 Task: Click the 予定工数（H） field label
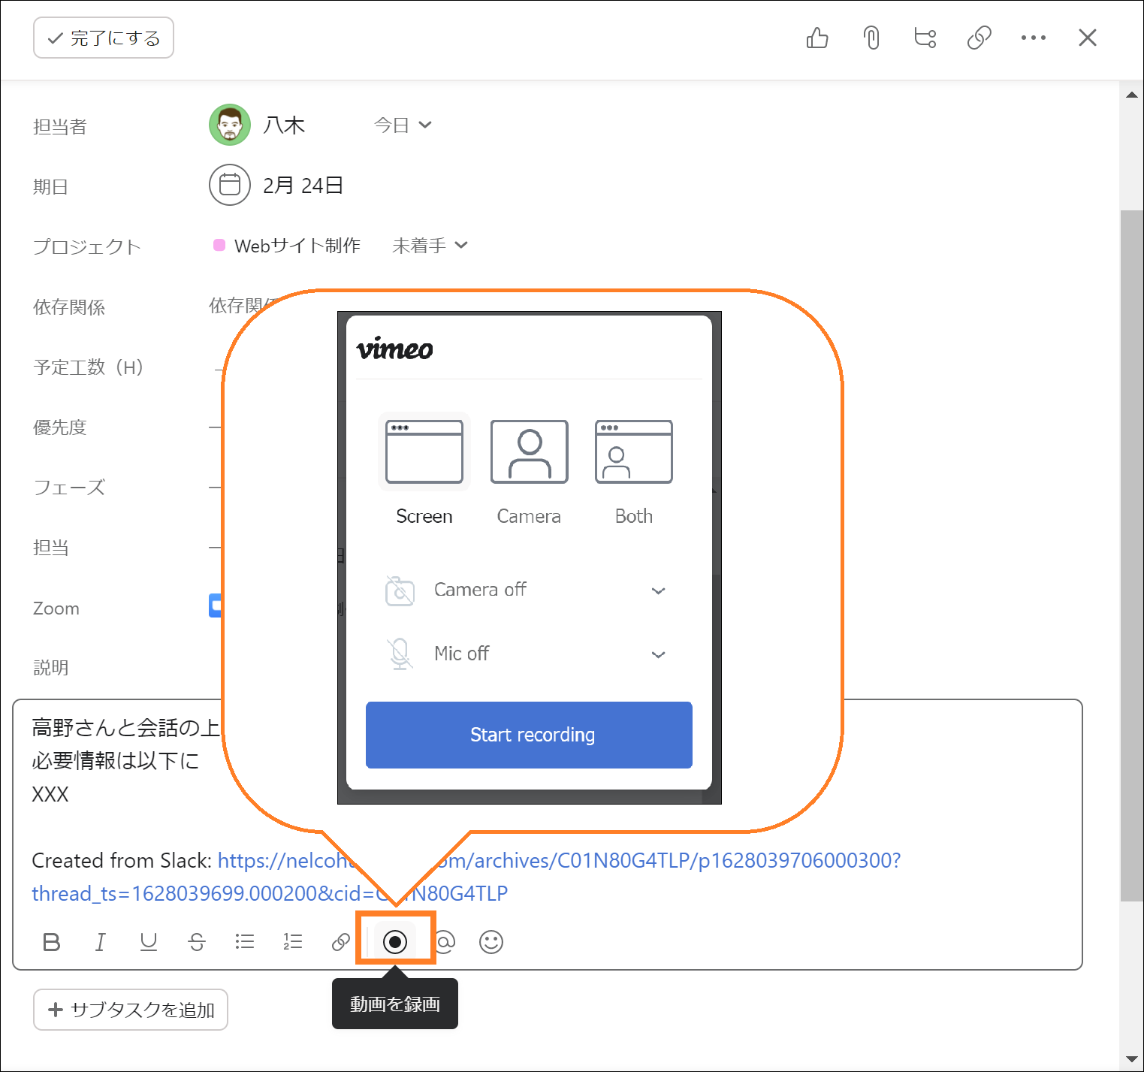[x=89, y=367]
